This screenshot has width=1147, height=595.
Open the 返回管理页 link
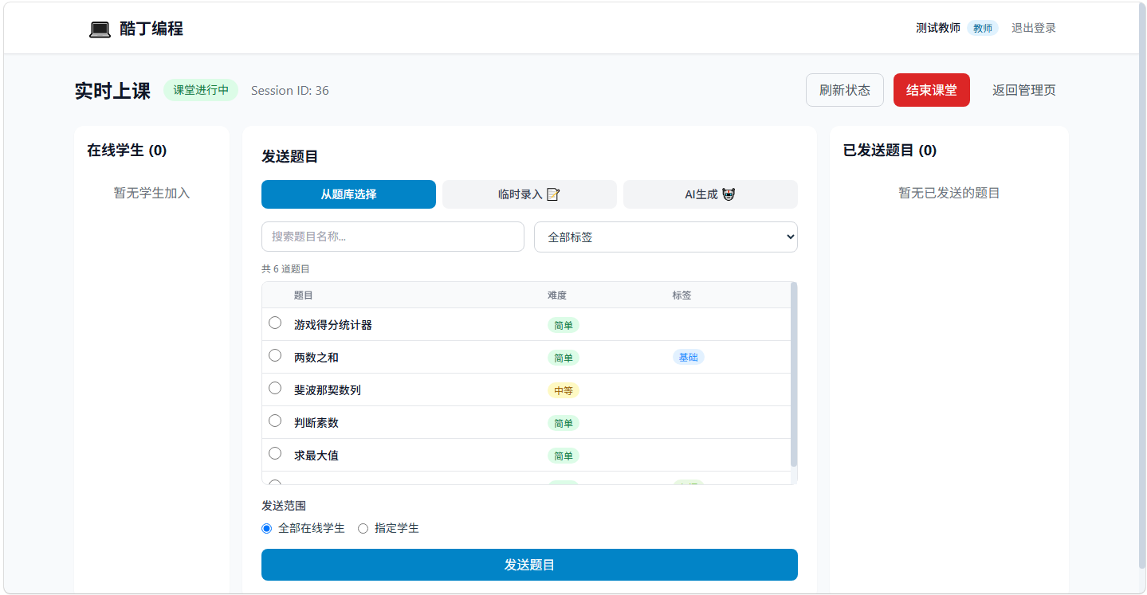1024,90
